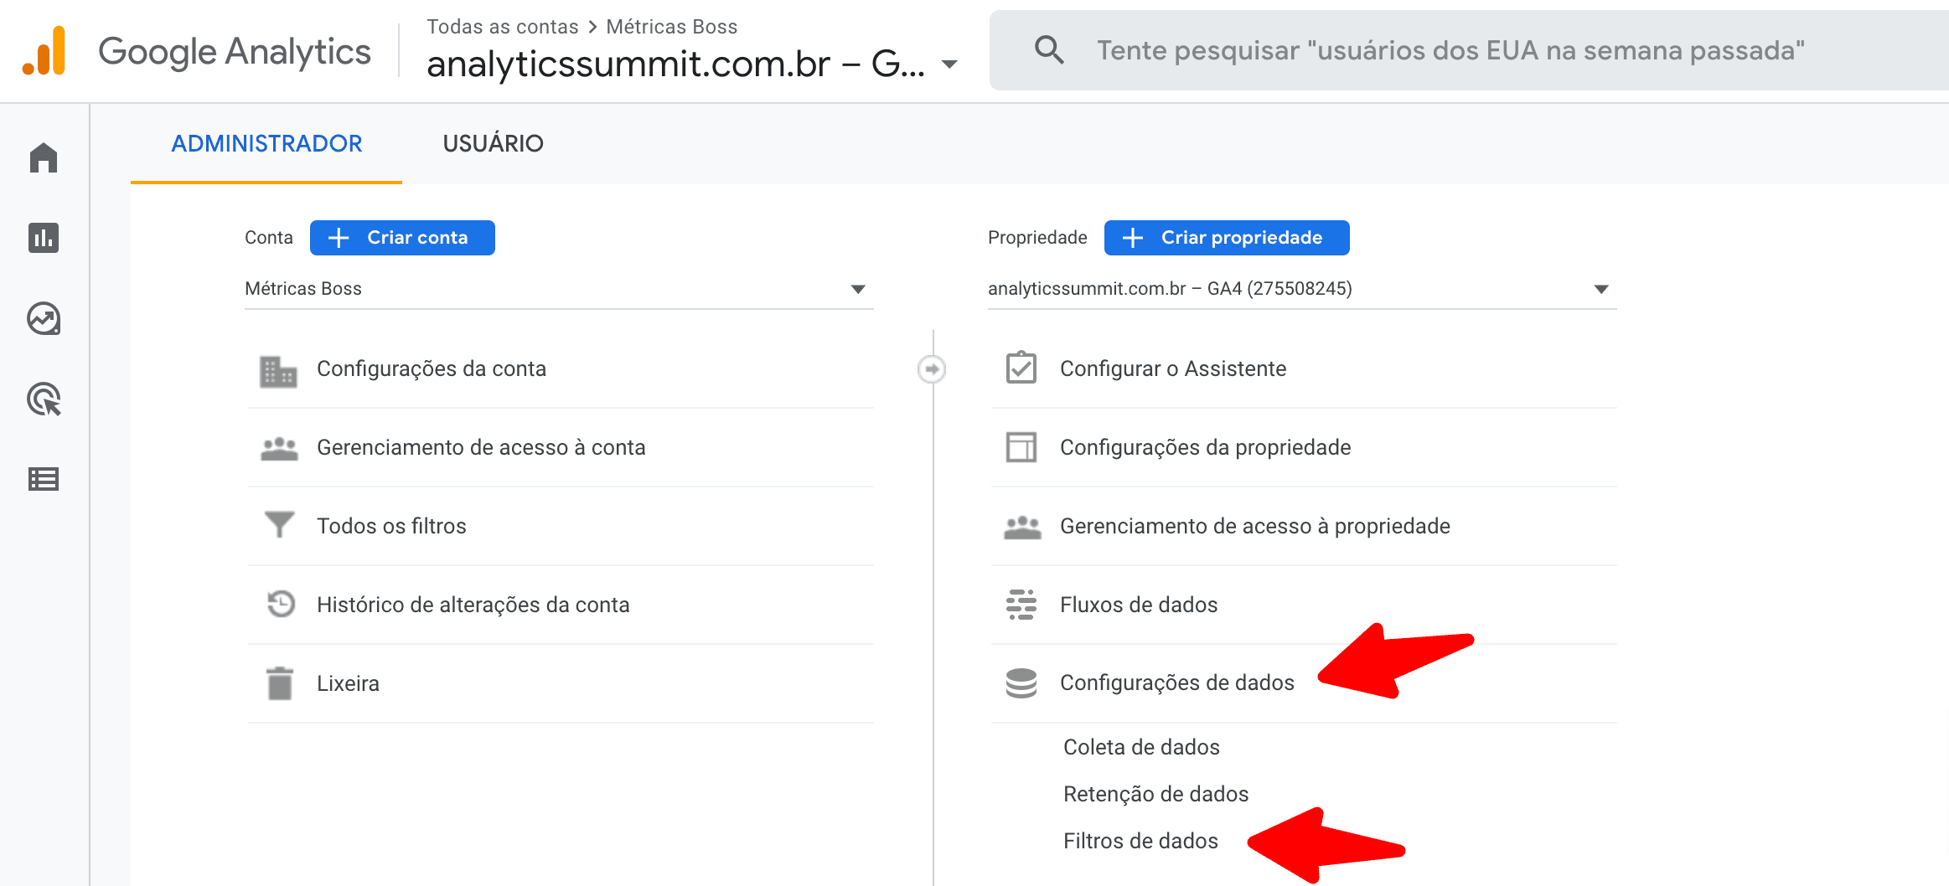This screenshot has width=1949, height=886.
Task: Open the Admin icon at the sidebar bottom
Action: click(x=43, y=479)
